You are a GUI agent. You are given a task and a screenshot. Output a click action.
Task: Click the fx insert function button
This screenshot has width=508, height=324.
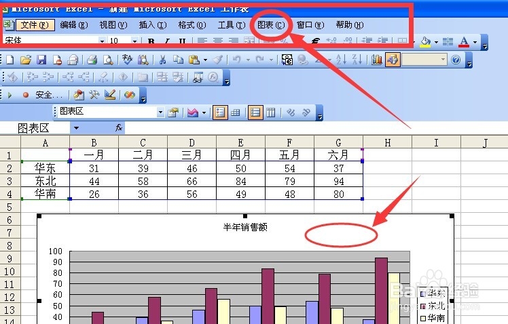[119, 127]
